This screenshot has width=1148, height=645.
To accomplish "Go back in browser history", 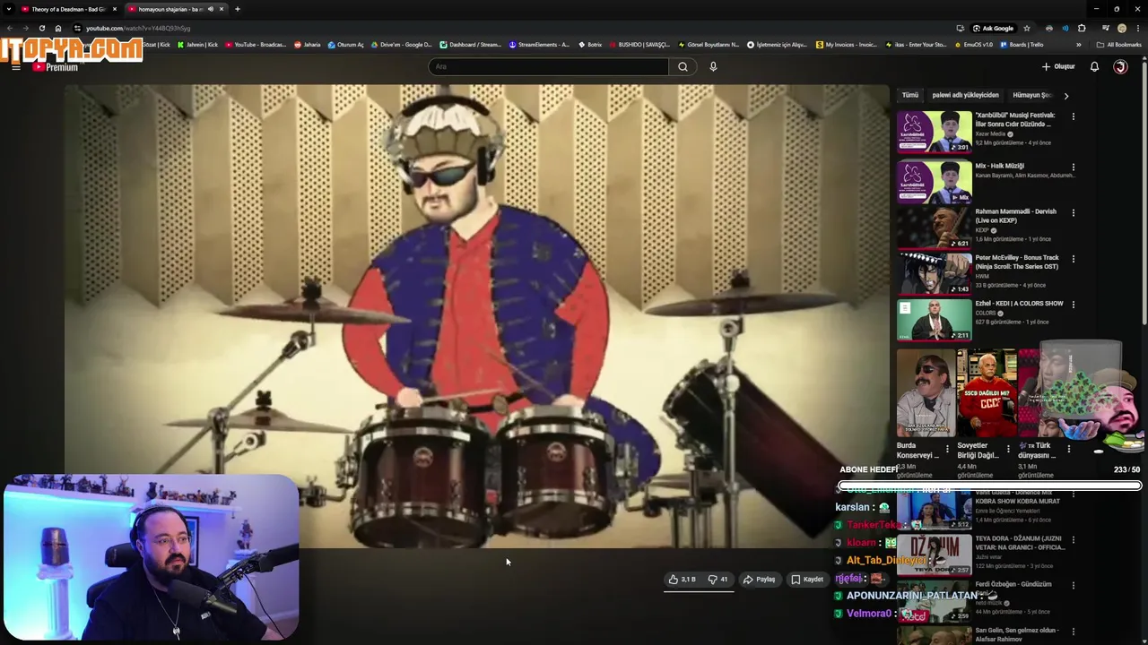I will coord(10,28).
